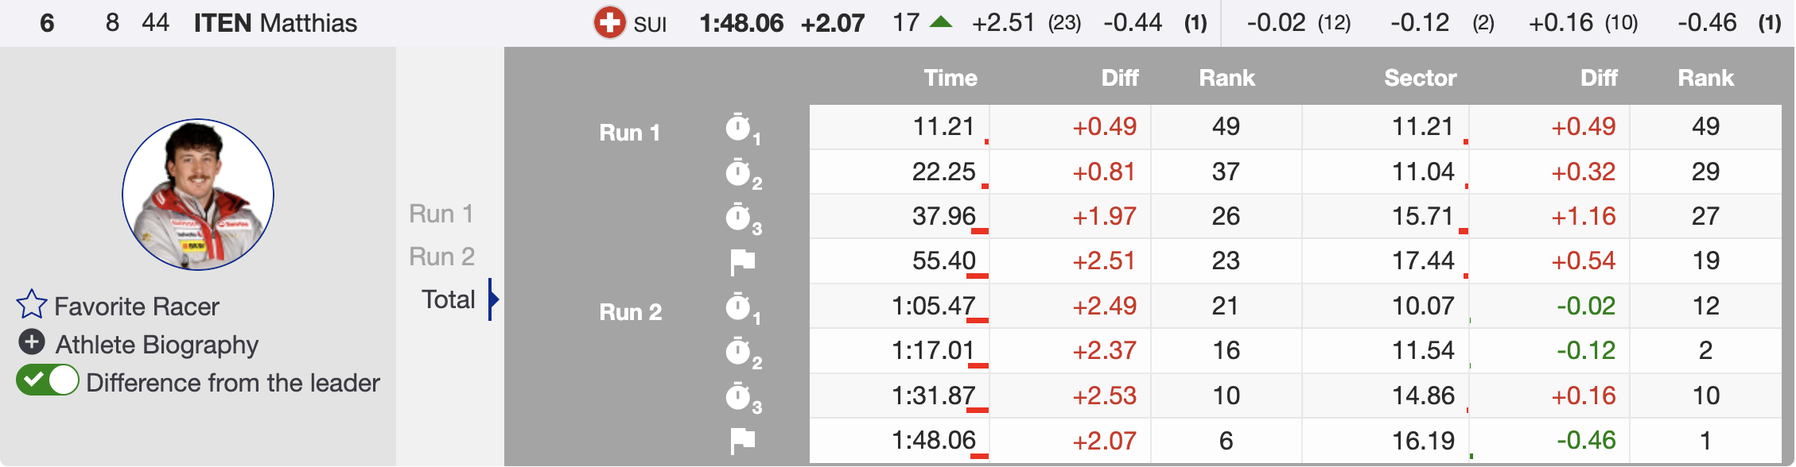Click the Swiss flag icon

(610, 22)
